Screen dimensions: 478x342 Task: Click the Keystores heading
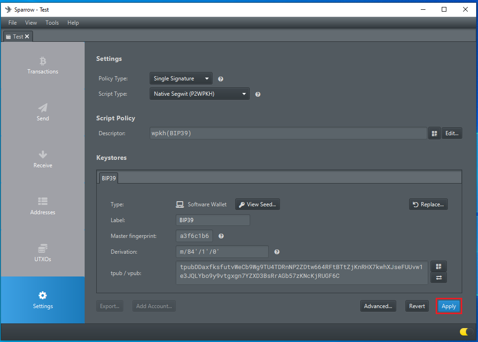point(111,158)
